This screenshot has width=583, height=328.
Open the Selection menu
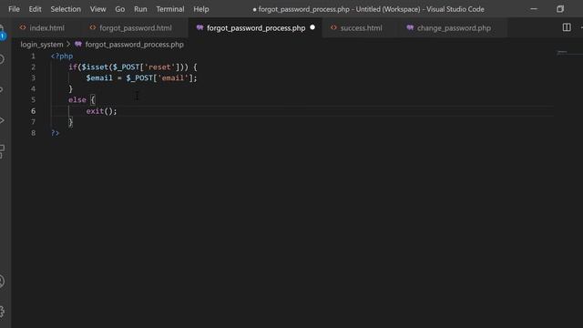(x=66, y=9)
